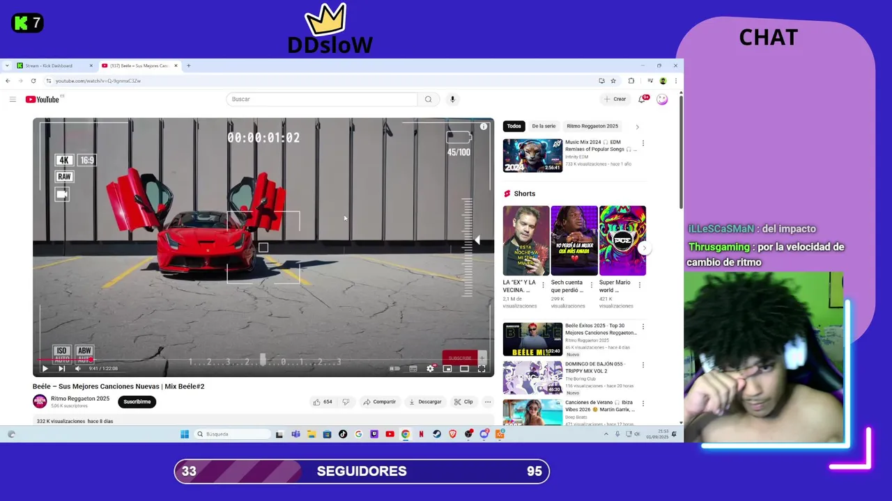Bookmark this page with the star
892x501 pixels.
[613, 81]
